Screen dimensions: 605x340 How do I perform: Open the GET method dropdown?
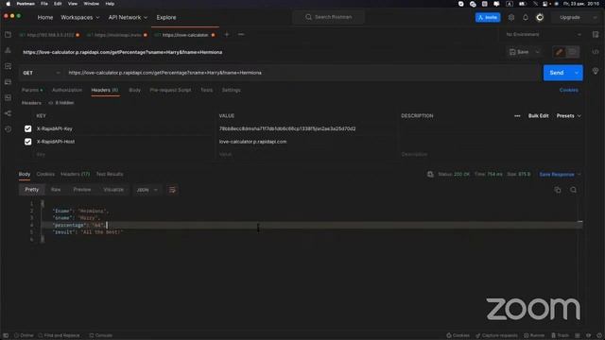pos(42,73)
